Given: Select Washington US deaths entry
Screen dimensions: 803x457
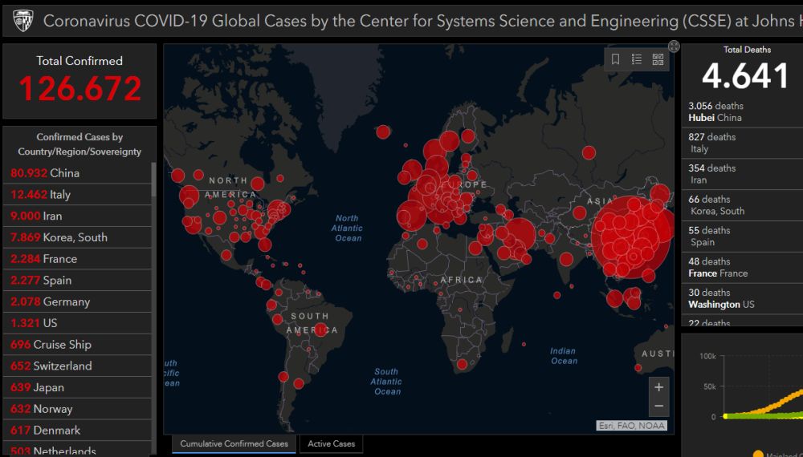Looking at the screenshot, I should click(720, 299).
